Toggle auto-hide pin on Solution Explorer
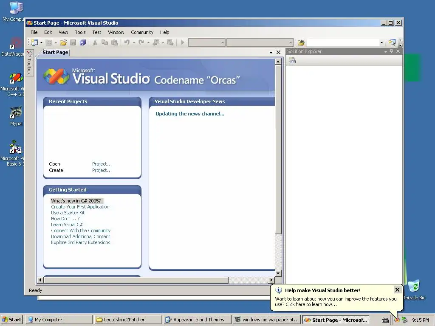Image resolution: width=435 pixels, height=326 pixels. [x=391, y=51]
